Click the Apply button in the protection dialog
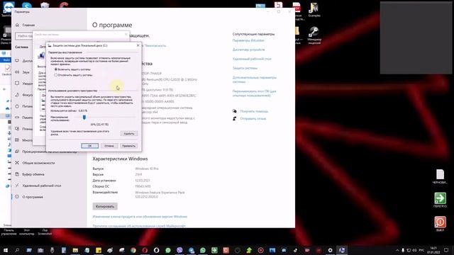This screenshot has height=255, width=454. pyautogui.click(x=129, y=146)
